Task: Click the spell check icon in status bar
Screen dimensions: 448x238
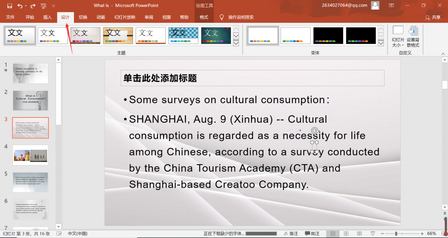Action: point(59,234)
